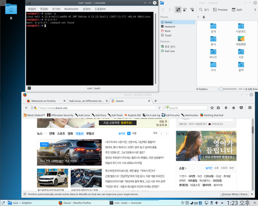Open Konsole 도움말(H) menu

[100, 9]
